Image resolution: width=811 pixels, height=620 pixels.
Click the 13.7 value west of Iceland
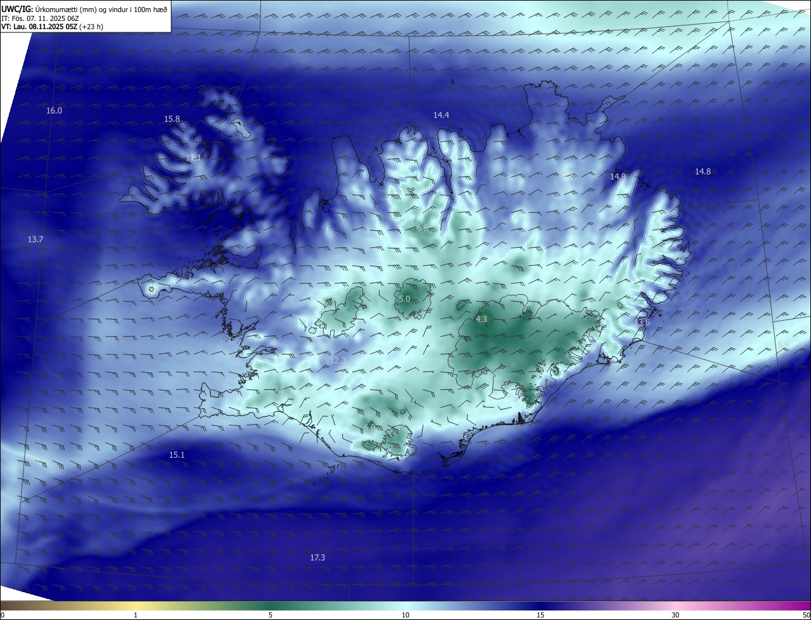[x=35, y=239]
